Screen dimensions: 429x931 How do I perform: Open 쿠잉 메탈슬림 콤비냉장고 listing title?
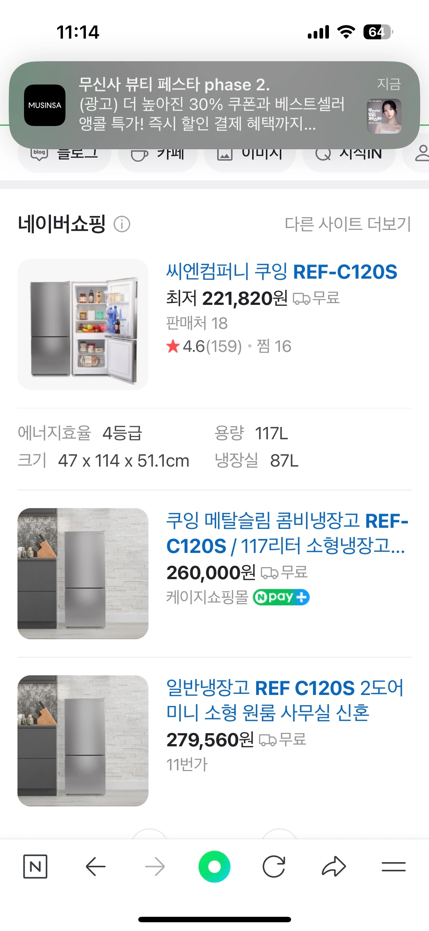pyautogui.click(x=287, y=533)
